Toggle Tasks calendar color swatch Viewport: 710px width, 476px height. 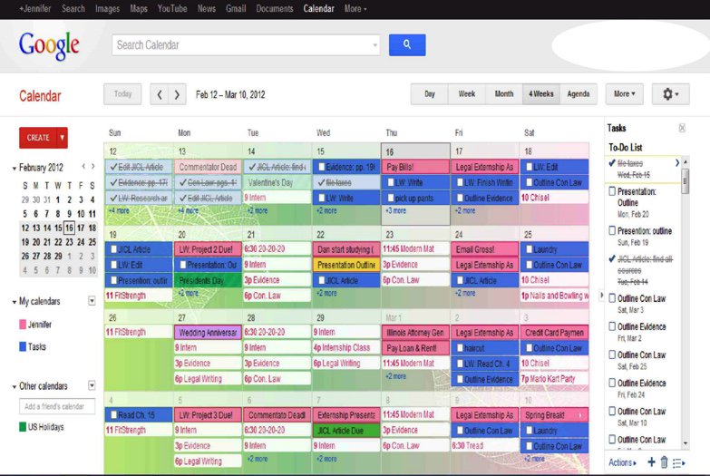(x=23, y=346)
